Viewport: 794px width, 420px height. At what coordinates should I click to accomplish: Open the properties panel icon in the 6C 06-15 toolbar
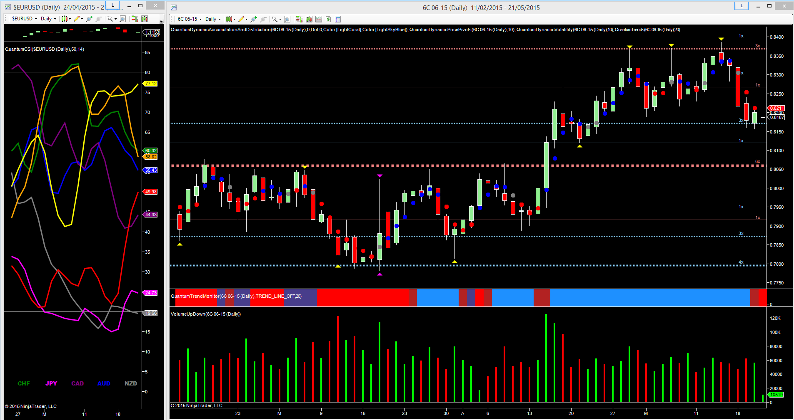pyautogui.click(x=338, y=19)
